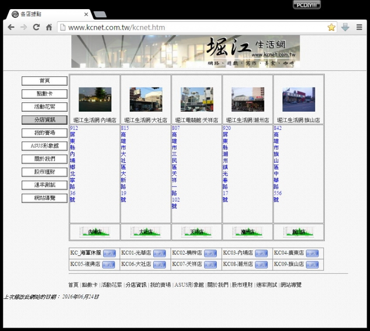Bookmark this page with the star icon
This screenshot has height=331, width=370.
tap(331, 27)
